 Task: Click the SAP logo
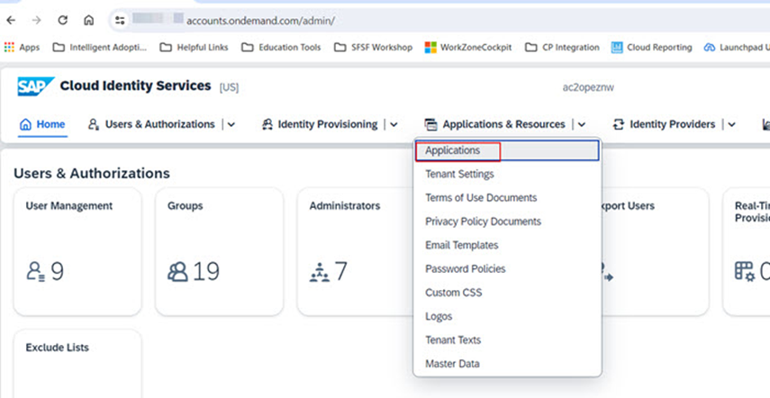pyautogui.click(x=33, y=86)
